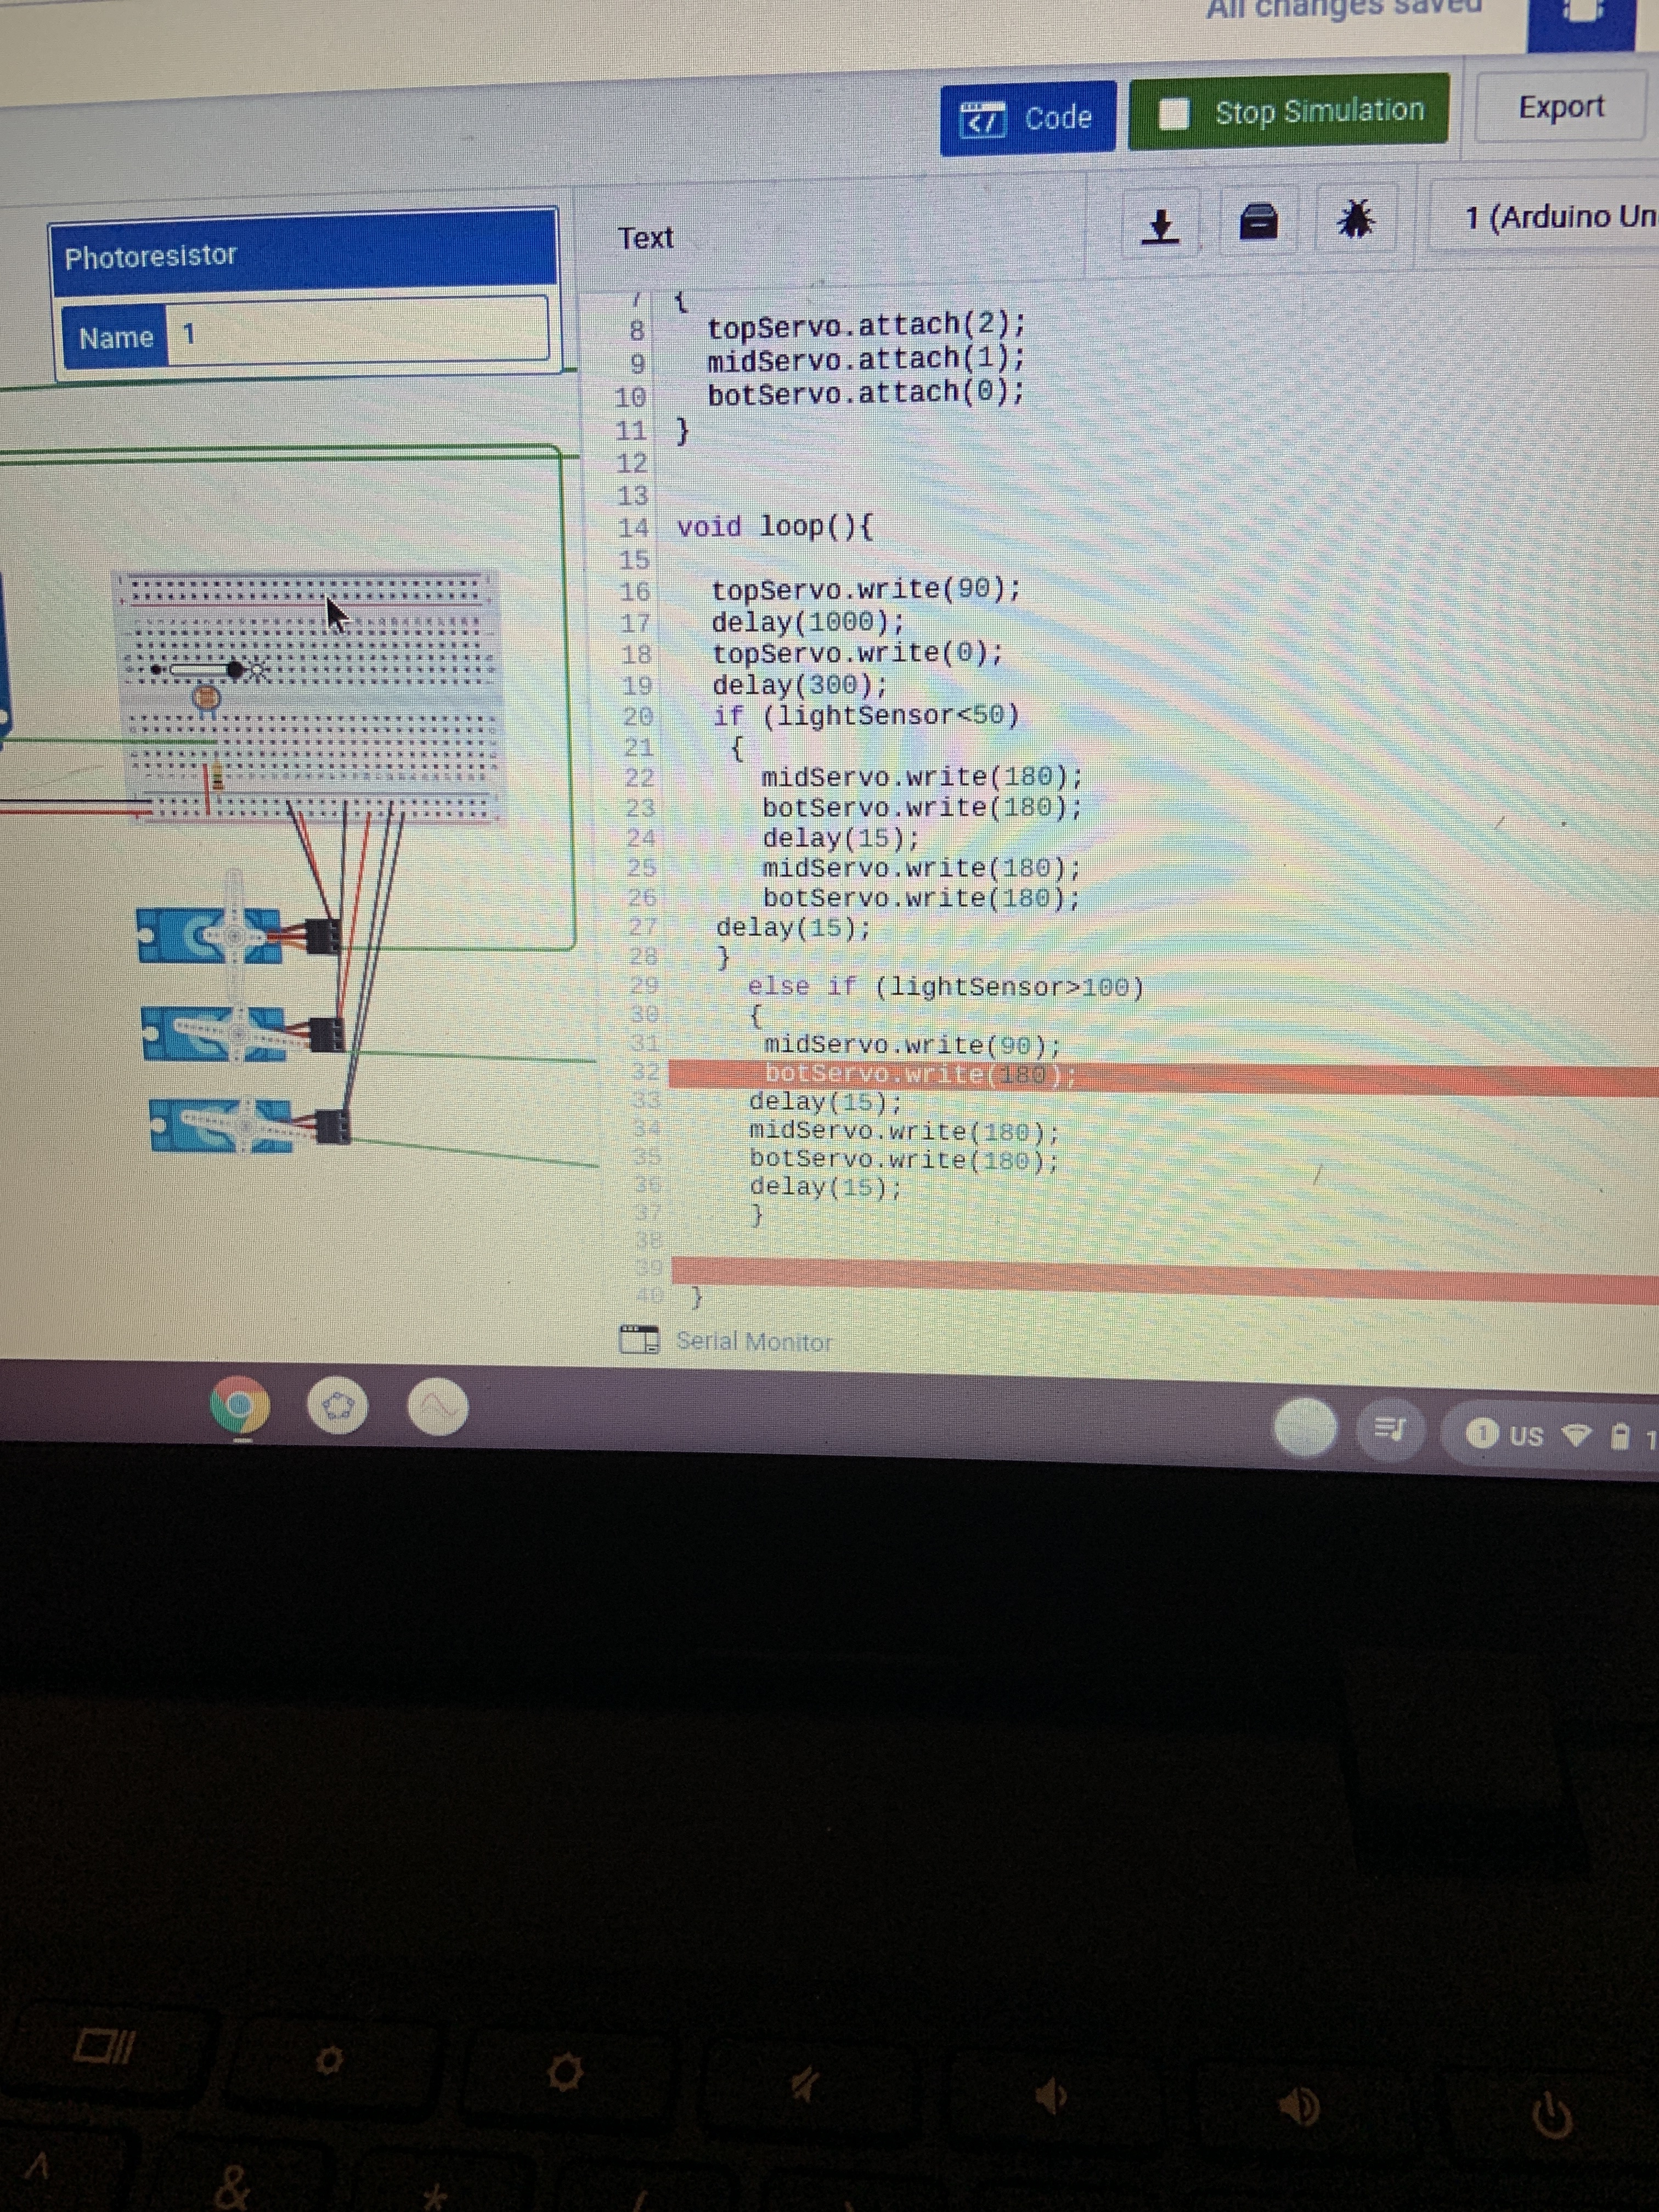The width and height of the screenshot is (1659, 2212).
Task: Click the Code button
Action: click(1027, 119)
